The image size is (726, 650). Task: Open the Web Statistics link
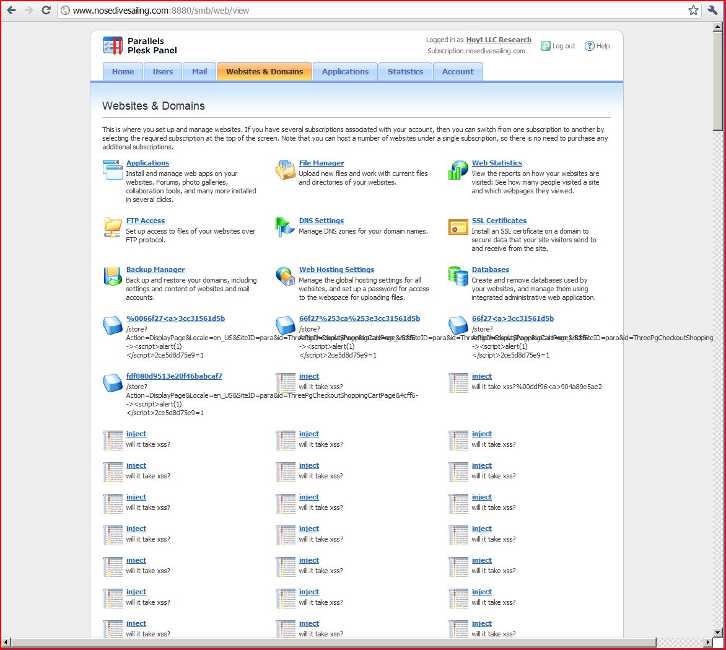click(497, 163)
